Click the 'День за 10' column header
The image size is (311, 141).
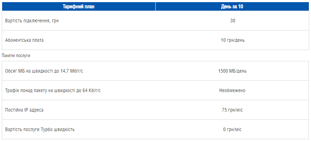point(232,6)
